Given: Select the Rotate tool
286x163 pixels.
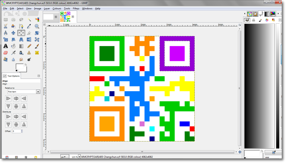Looking at the screenshot, I should (37, 33).
